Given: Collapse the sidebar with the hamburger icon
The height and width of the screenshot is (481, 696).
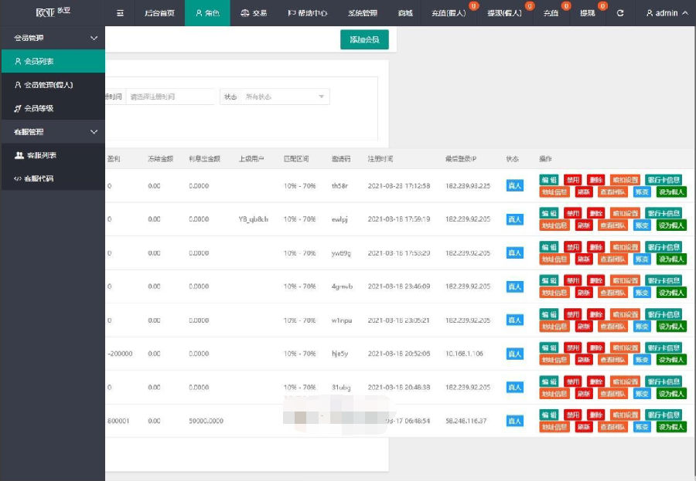Looking at the screenshot, I should 120,13.
